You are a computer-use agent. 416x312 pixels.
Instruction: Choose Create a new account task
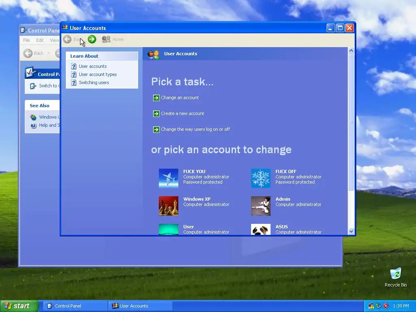pyautogui.click(x=182, y=113)
